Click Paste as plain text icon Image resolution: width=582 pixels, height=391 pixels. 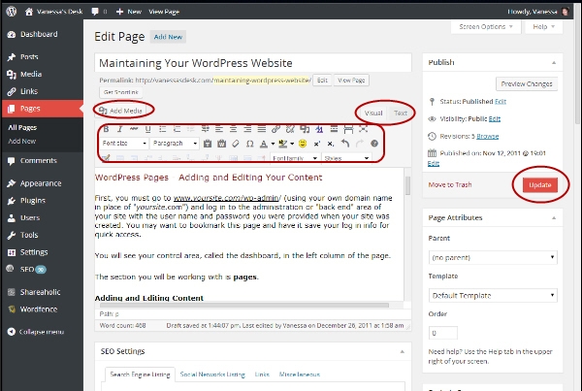[208, 144]
